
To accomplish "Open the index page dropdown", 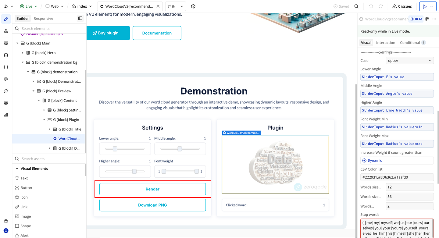I will coord(82,6).
